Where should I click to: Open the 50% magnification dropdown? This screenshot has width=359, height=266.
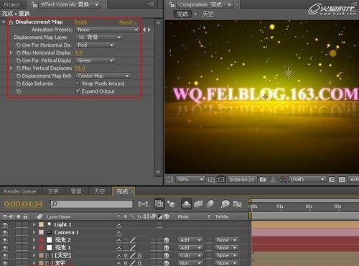(190, 179)
